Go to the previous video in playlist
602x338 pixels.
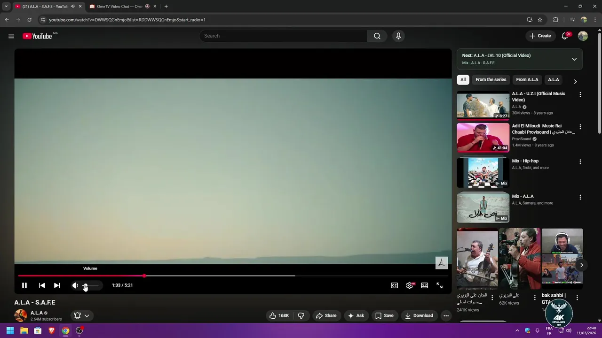(42, 285)
